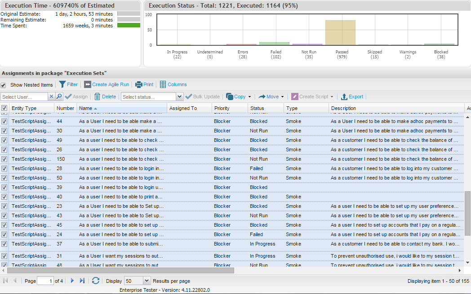Click the Status column header

257,108
